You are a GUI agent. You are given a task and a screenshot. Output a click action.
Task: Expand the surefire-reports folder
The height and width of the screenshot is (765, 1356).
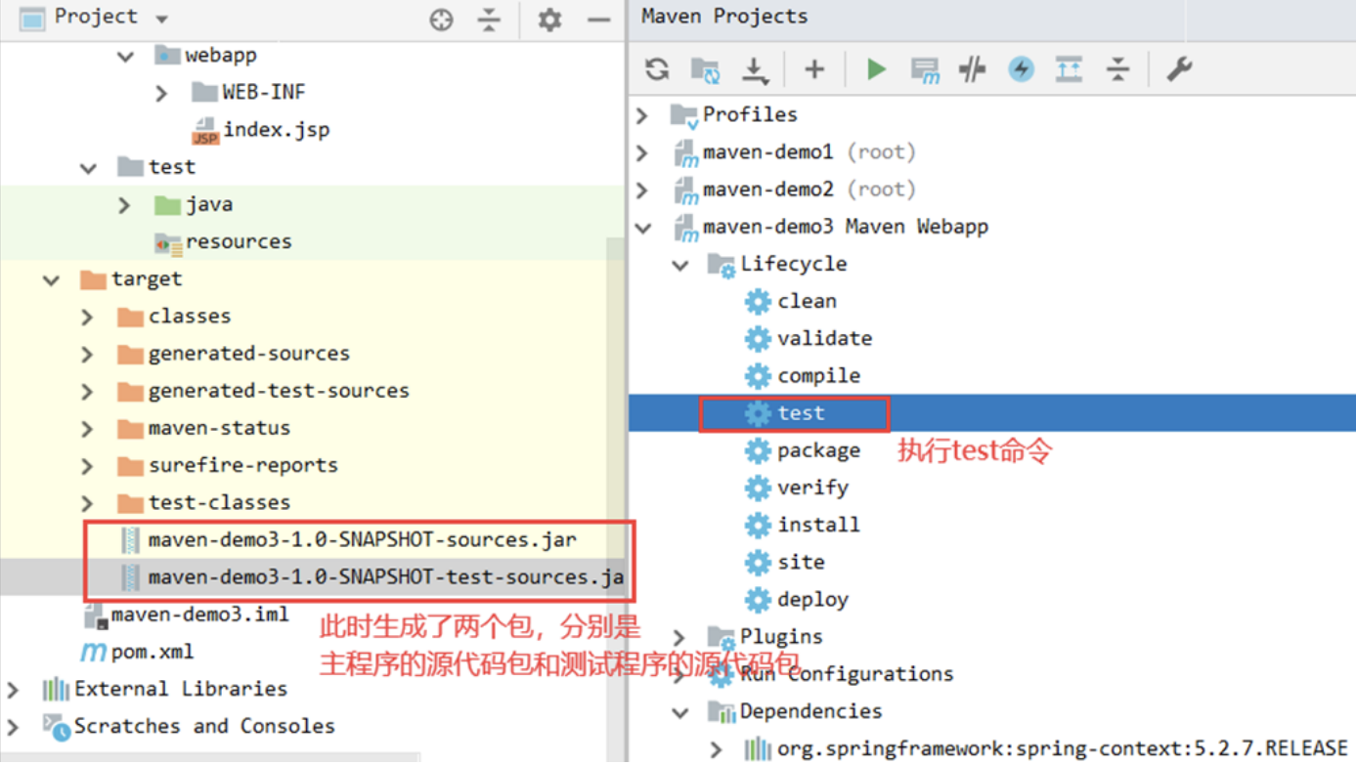pos(88,466)
